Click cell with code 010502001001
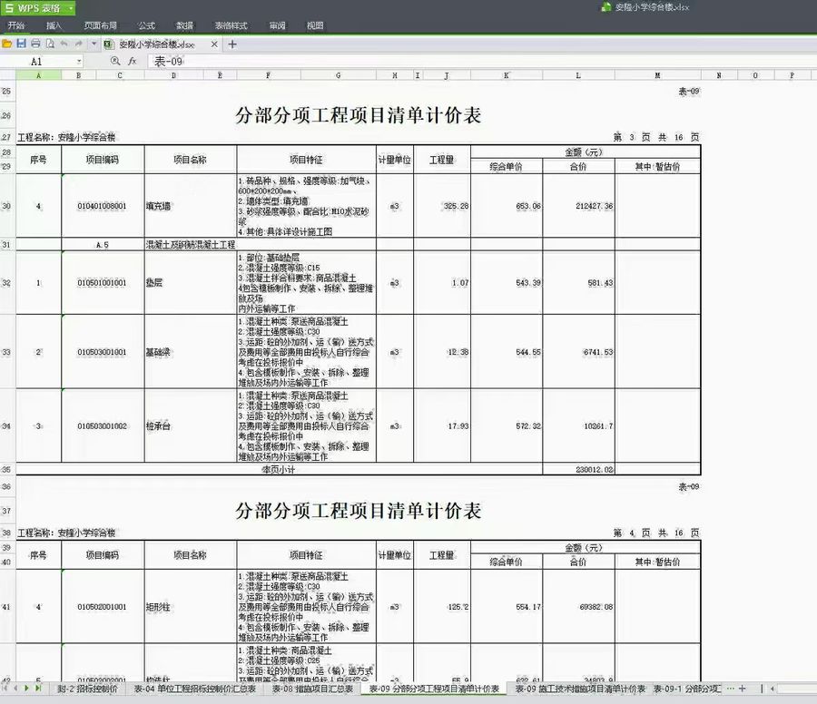This screenshot has width=817, height=704. point(102,607)
